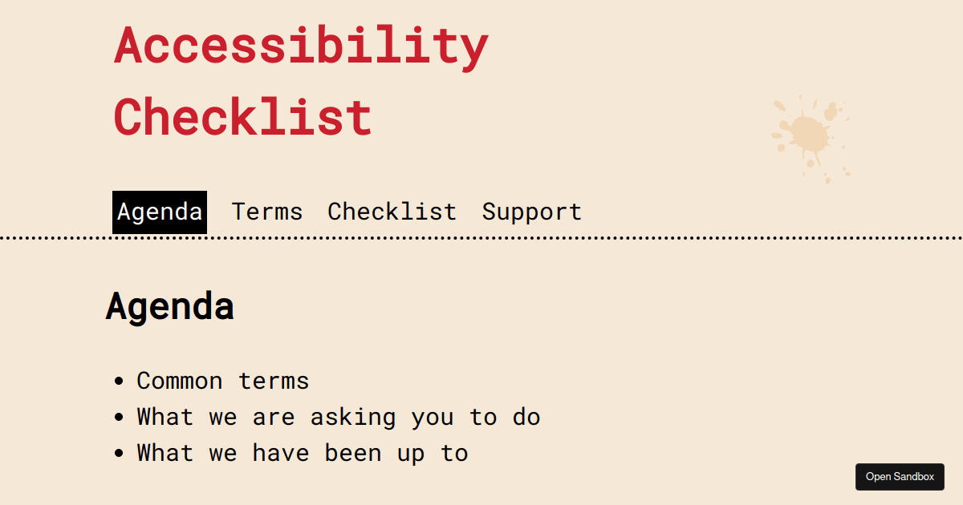The width and height of the screenshot is (963, 505).
Task: Click the dotted divider under the navigation
Action: tap(481, 237)
